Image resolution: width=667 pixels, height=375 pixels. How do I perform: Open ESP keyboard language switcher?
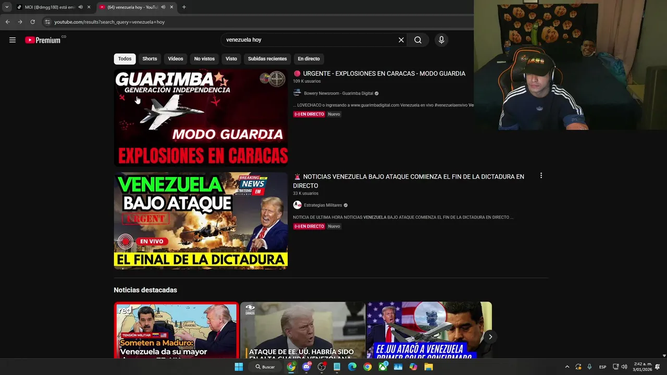602,367
